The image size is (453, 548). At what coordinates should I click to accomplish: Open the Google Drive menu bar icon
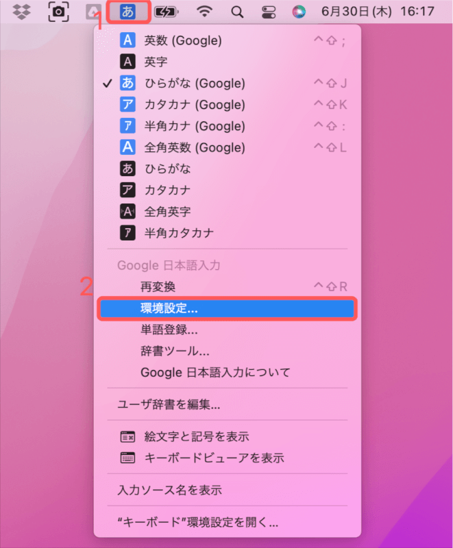coord(93,12)
